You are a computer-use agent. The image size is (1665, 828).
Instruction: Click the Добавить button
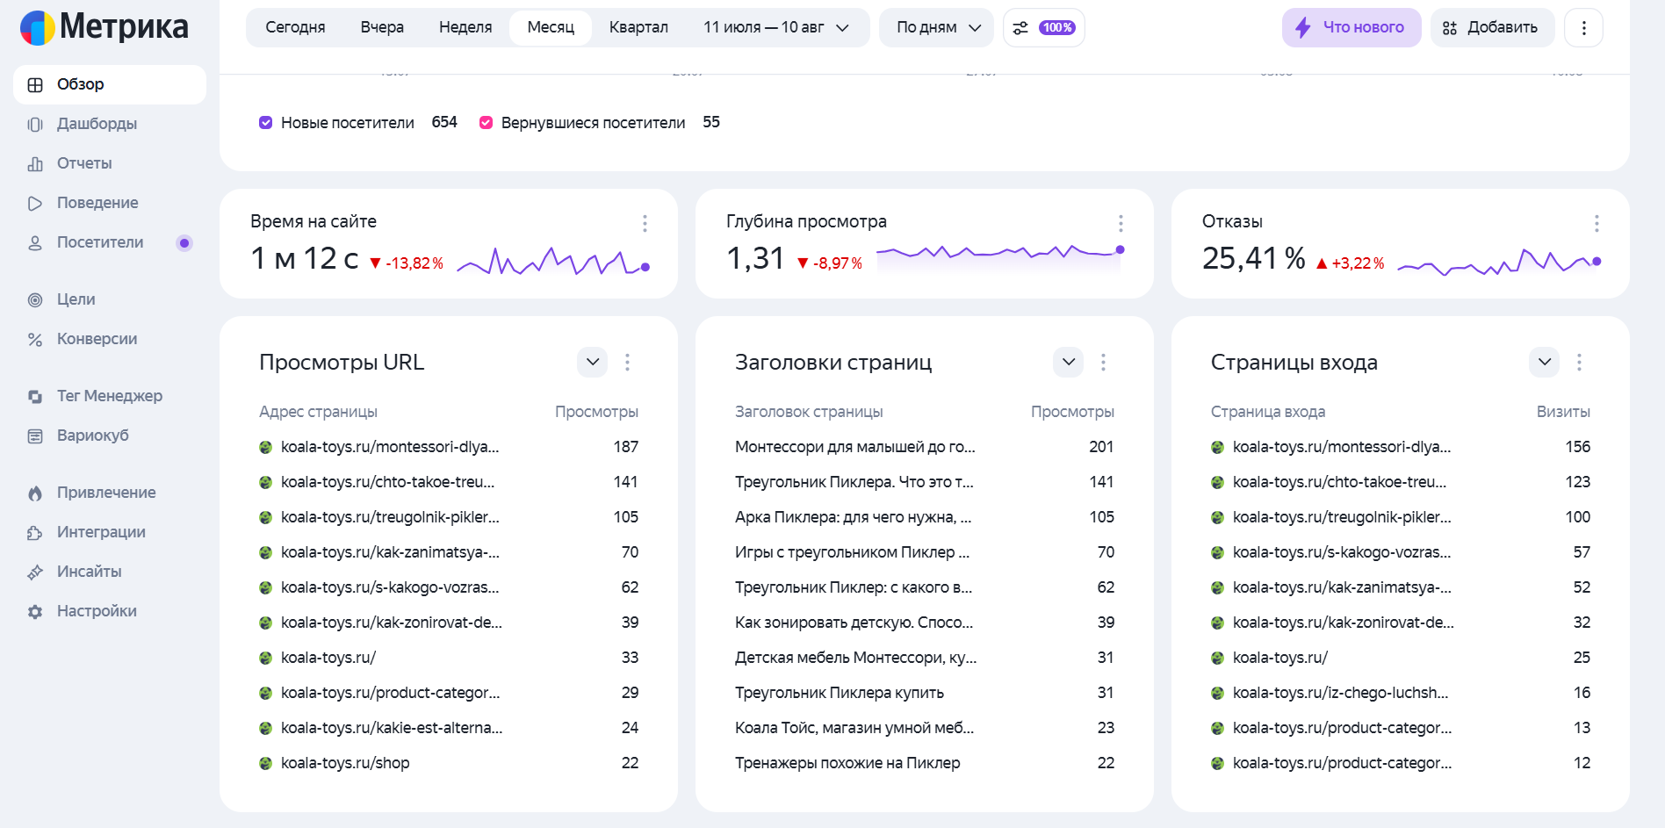[x=1492, y=27]
